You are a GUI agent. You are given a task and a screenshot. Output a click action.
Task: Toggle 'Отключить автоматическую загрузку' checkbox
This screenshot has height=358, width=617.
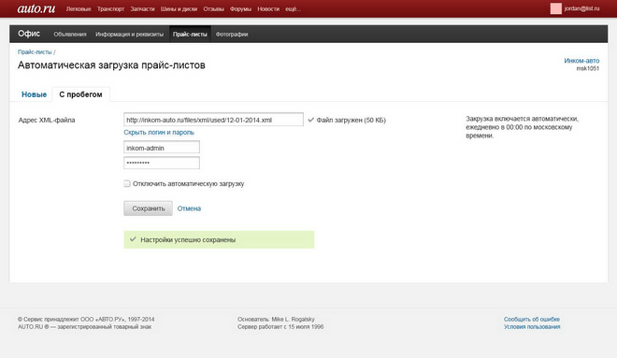(127, 184)
